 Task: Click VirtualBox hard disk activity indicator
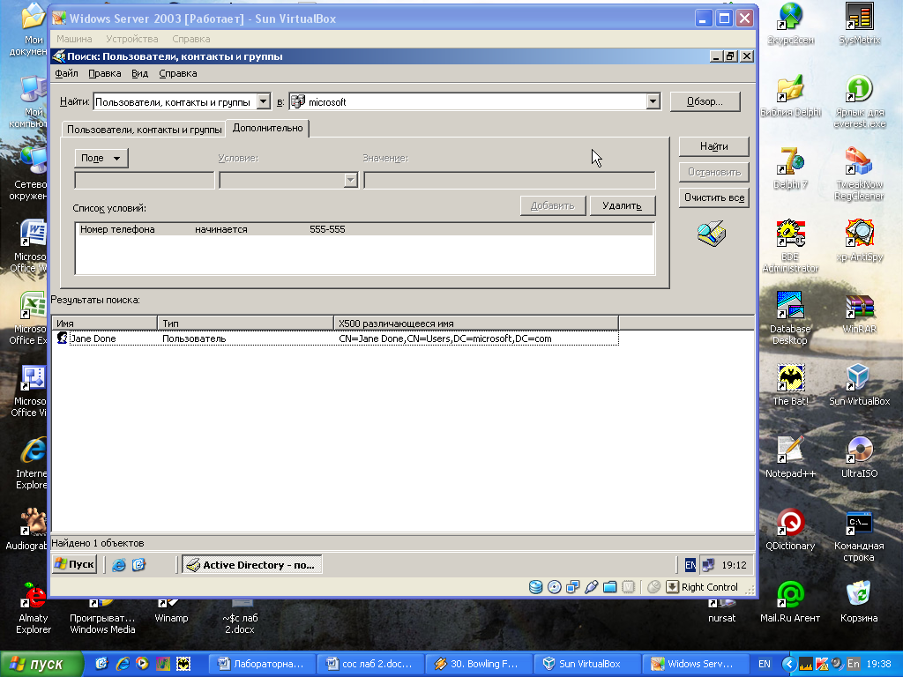(535, 586)
